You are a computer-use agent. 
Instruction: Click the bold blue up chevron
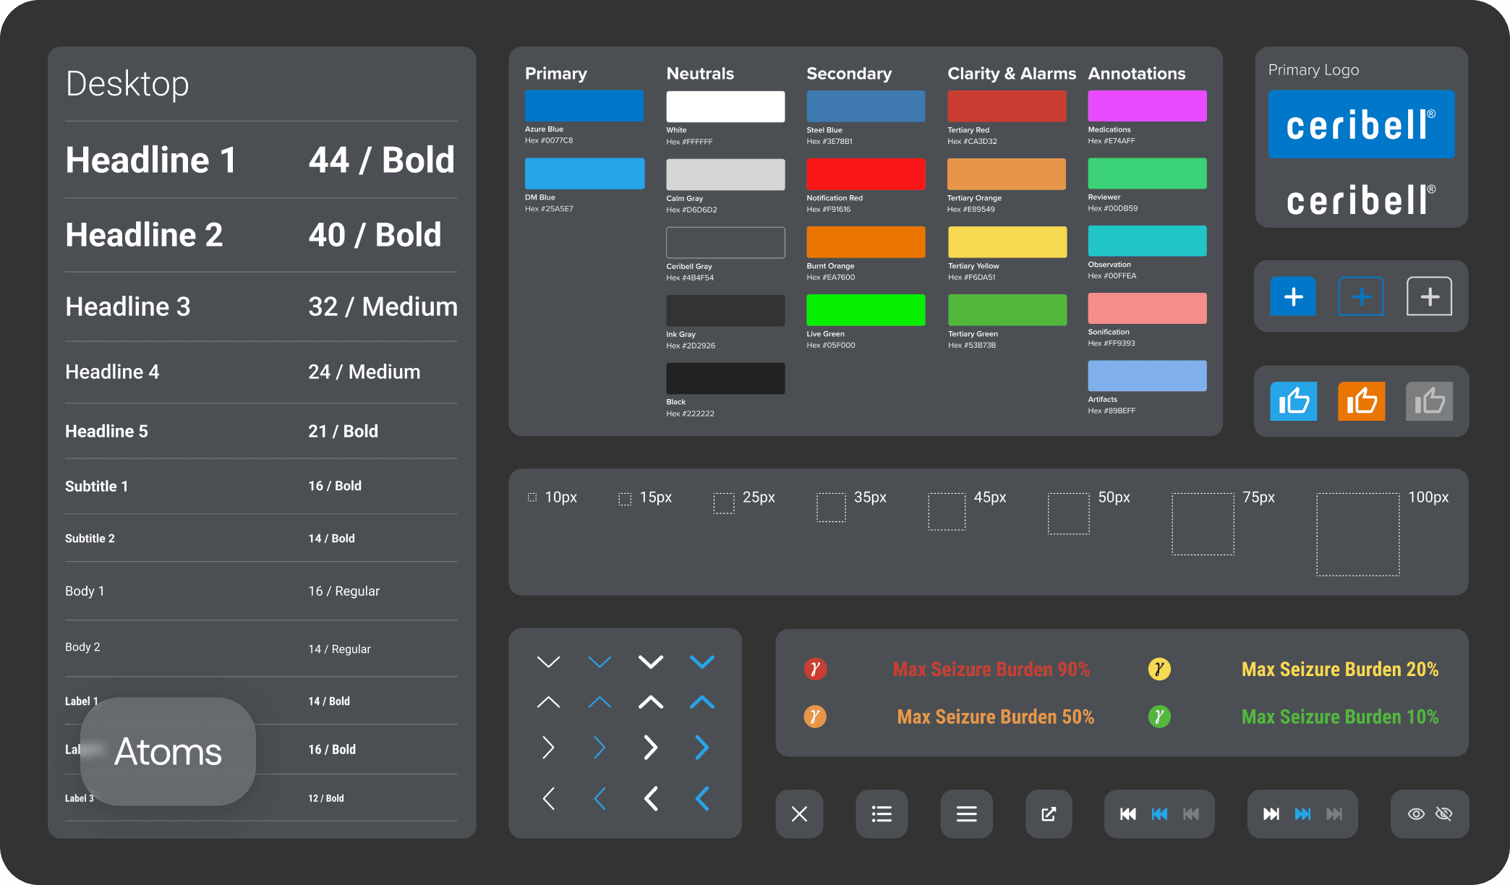click(701, 702)
